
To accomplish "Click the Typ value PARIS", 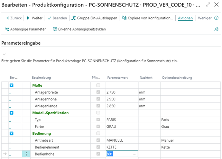I will click(x=111, y=120).
